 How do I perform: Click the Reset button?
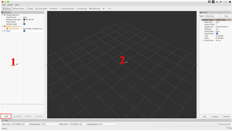pos(4,128)
